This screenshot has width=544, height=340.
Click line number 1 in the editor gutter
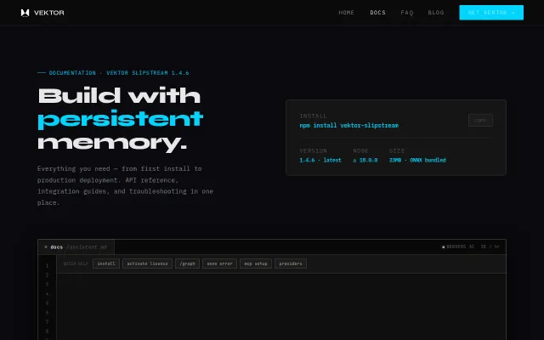click(x=48, y=266)
